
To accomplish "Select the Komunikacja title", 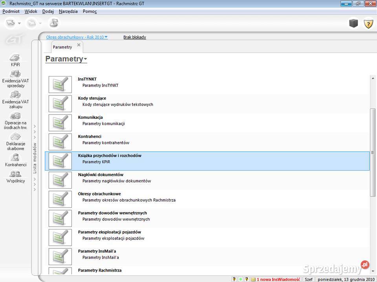I will click(x=90, y=117).
